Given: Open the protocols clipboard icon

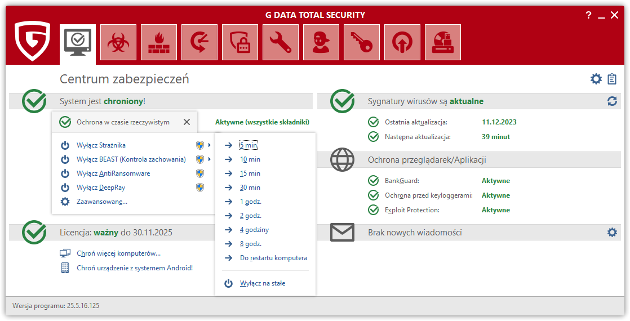Looking at the screenshot, I should click(612, 79).
